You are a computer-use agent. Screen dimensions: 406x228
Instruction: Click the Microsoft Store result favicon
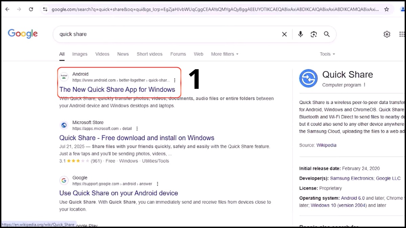coord(64,125)
